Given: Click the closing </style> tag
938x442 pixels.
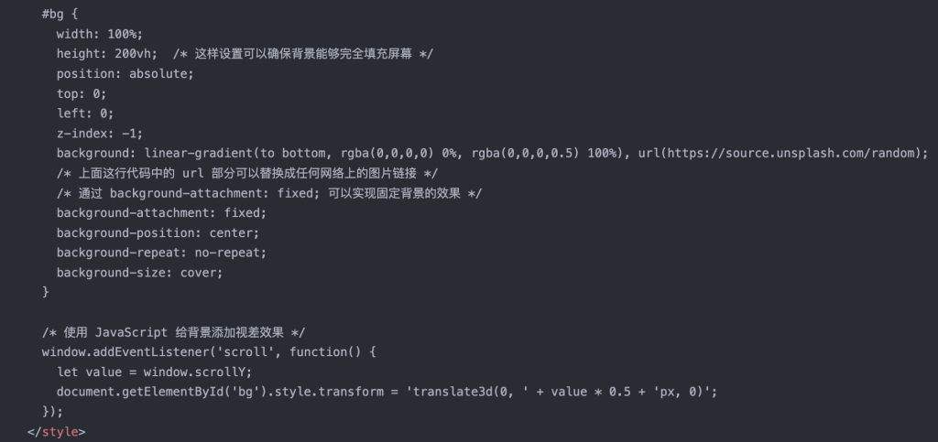Looking at the screenshot, I should [x=57, y=431].
